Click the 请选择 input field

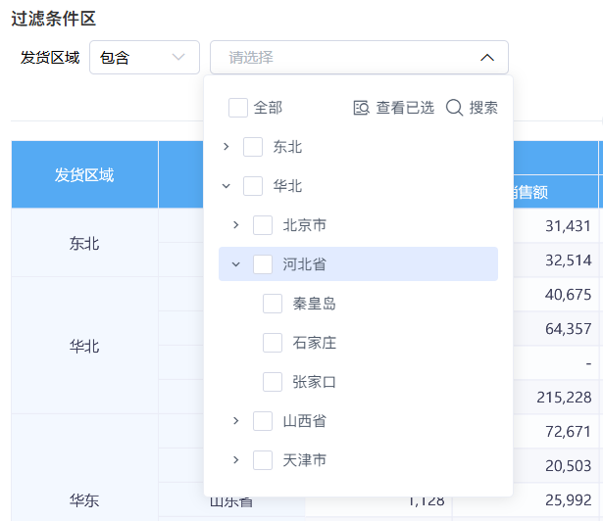[x=359, y=57]
